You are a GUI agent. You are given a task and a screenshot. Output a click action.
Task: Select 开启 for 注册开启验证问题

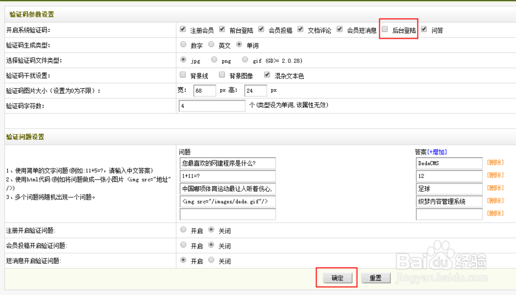click(183, 230)
